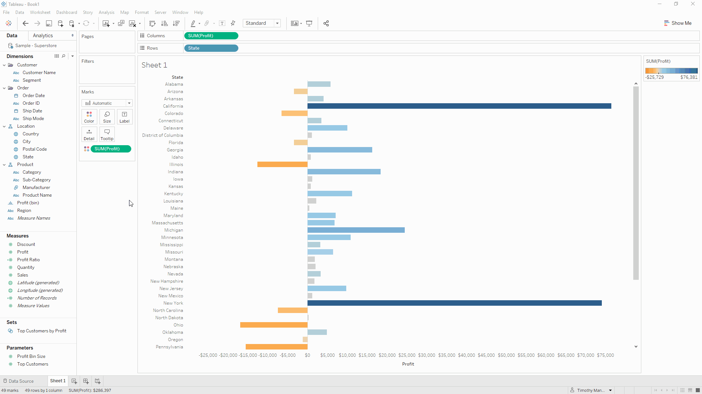Toggle Show mark labels toolbar button
The image size is (702, 394).
coord(222,23)
